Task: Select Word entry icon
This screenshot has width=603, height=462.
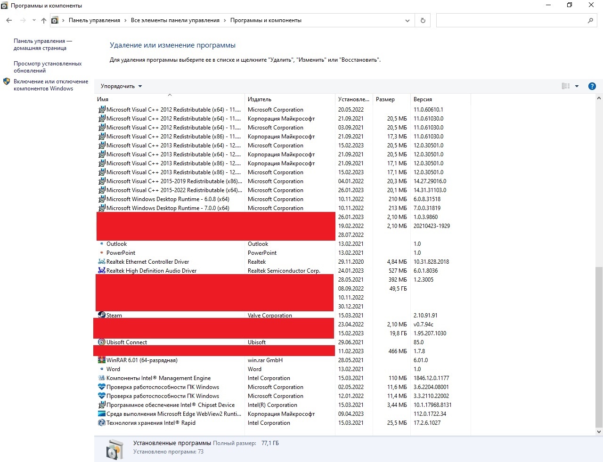Action: tap(102, 369)
